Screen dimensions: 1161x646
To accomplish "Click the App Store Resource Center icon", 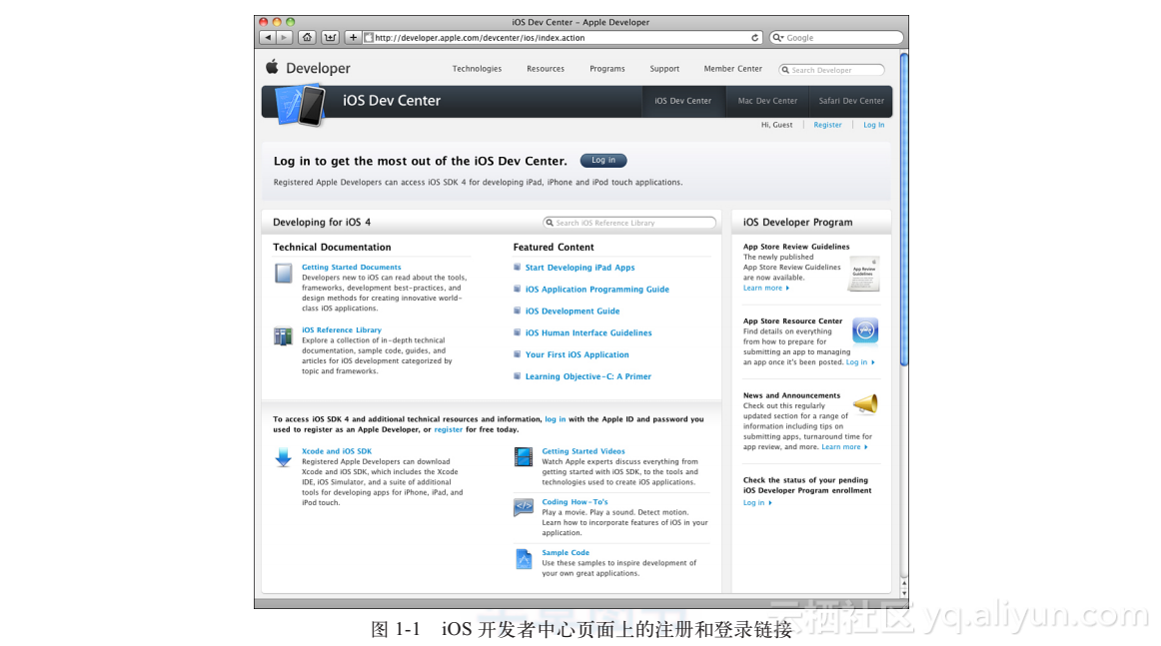I will [x=865, y=330].
